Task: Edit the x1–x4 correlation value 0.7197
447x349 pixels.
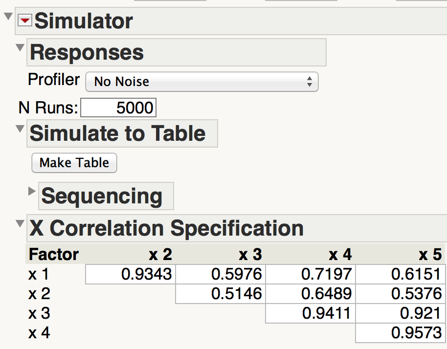Action: pyautogui.click(x=311, y=274)
